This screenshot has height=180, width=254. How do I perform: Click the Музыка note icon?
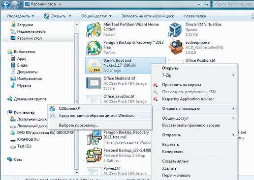pyautogui.click(x=13, y=85)
